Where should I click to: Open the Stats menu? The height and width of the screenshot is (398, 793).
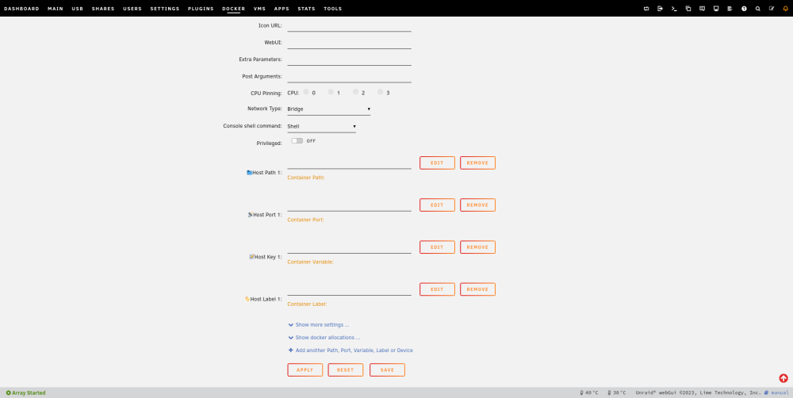pos(306,9)
